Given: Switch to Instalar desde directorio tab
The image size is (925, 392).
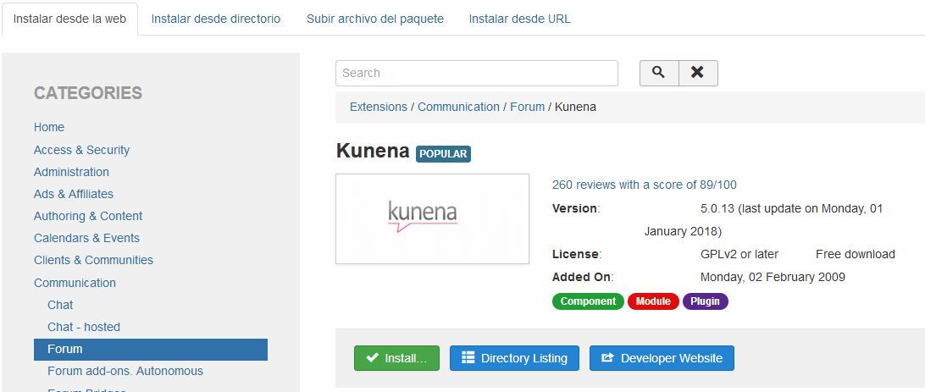Looking at the screenshot, I should (216, 19).
